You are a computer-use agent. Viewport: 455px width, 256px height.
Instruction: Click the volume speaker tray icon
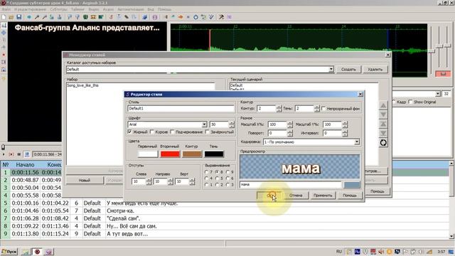[381, 252]
